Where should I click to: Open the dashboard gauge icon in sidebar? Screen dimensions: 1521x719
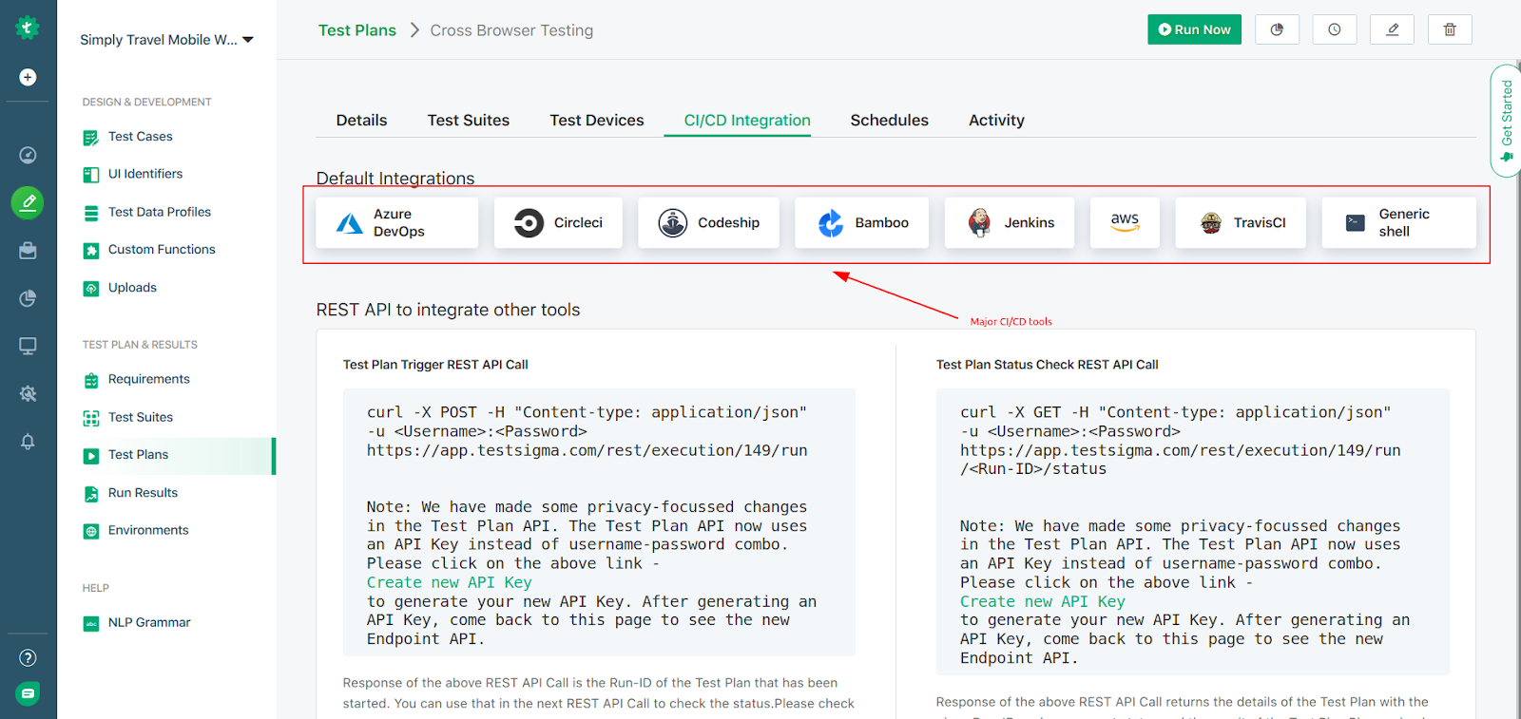(x=28, y=155)
